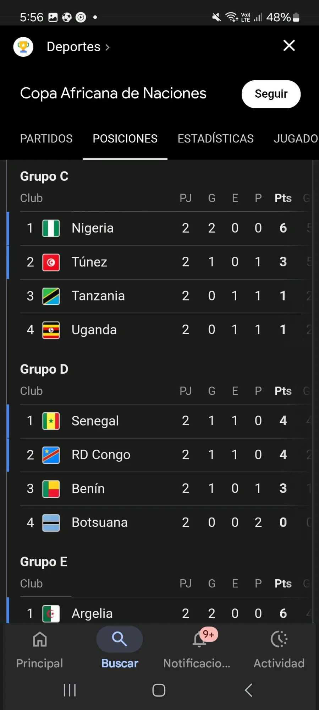Open Notificaciones bell icon
The image size is (319, 710).
click(199, 640)
